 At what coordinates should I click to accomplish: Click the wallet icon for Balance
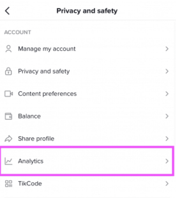click(x=8, y=116)
